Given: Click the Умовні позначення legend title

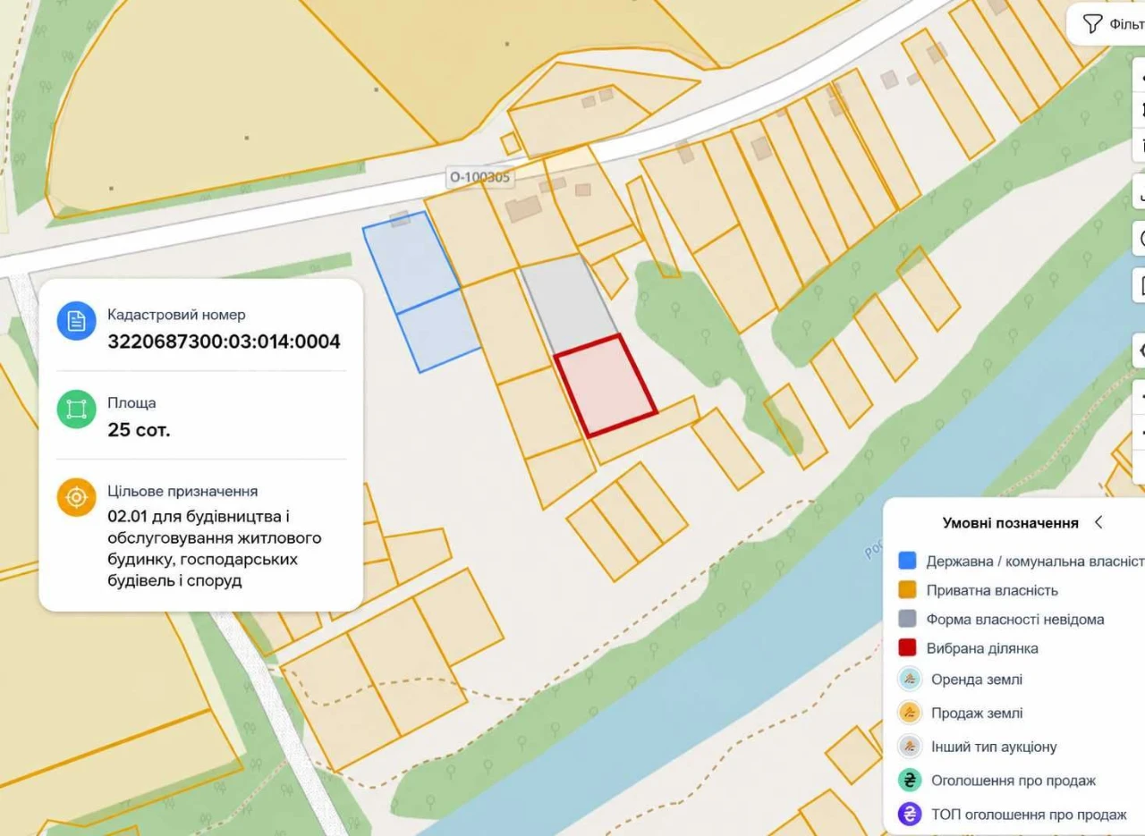Looking at the screenshot, I should 1010,523.
